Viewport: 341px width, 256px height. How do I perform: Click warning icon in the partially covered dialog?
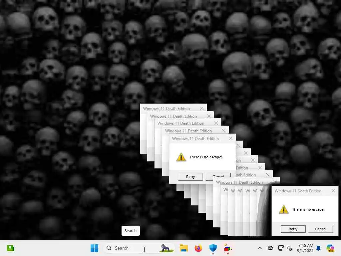click(181, 157)
